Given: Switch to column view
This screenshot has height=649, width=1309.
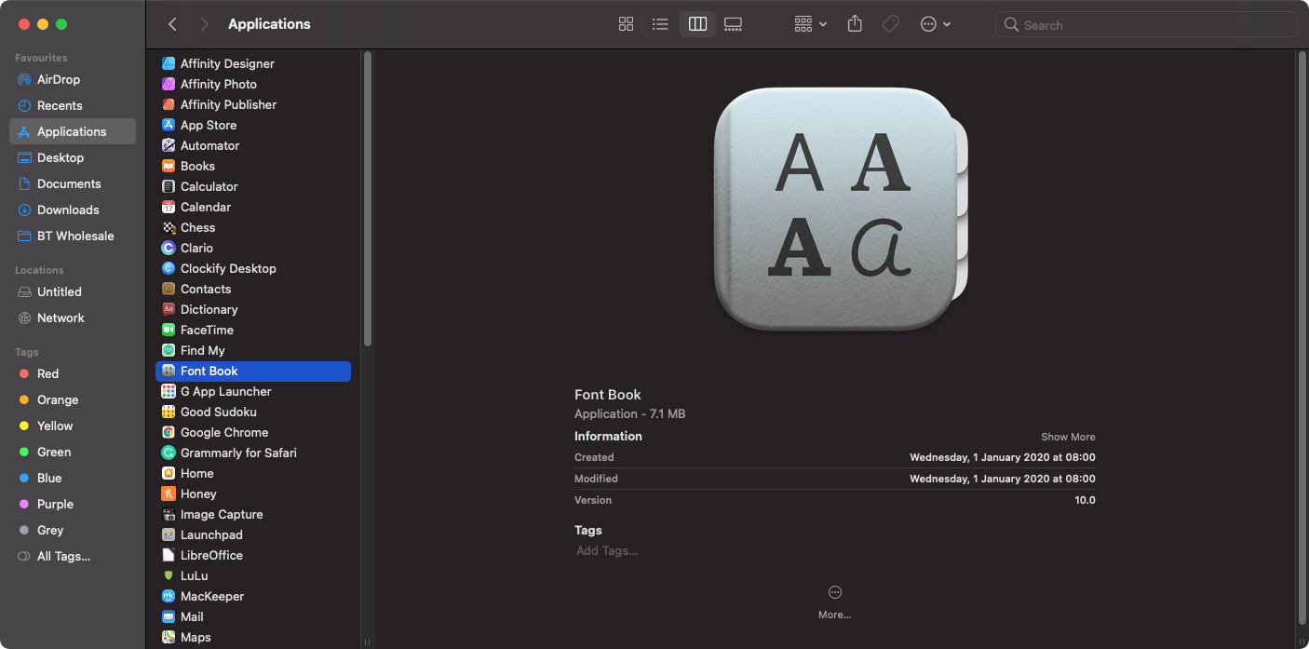Looking at the screenshot, I should pos(697,24).
